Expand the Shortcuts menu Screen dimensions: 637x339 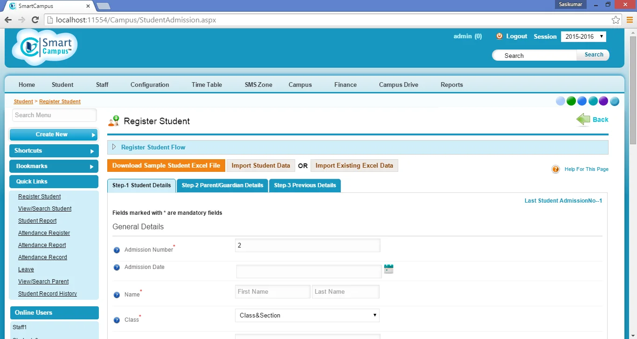tap(54, 151)
